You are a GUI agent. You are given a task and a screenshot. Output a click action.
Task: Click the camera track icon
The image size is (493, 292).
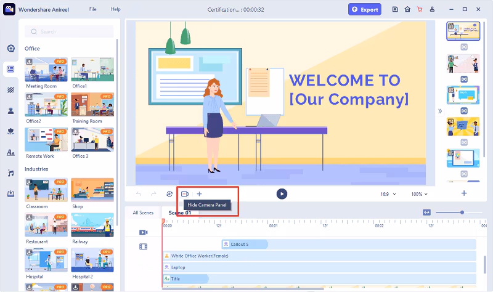[x=144, y=232]
